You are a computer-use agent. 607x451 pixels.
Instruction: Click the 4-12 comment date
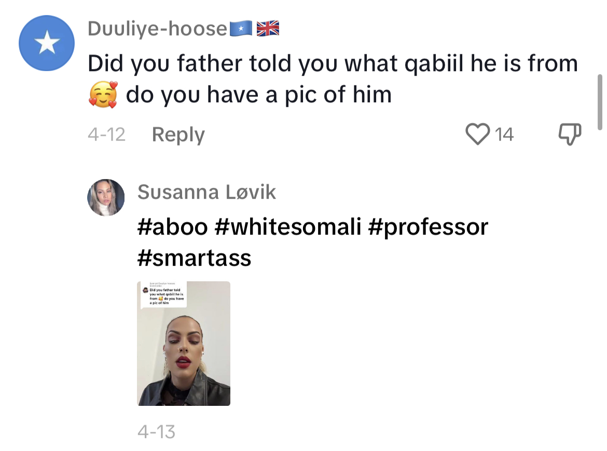[106, 135]
